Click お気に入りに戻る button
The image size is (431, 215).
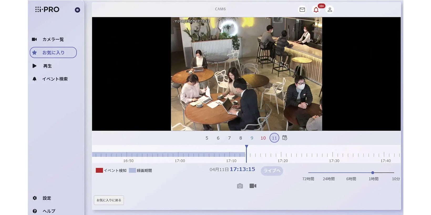pyautogui.click(x=109, y=200)
